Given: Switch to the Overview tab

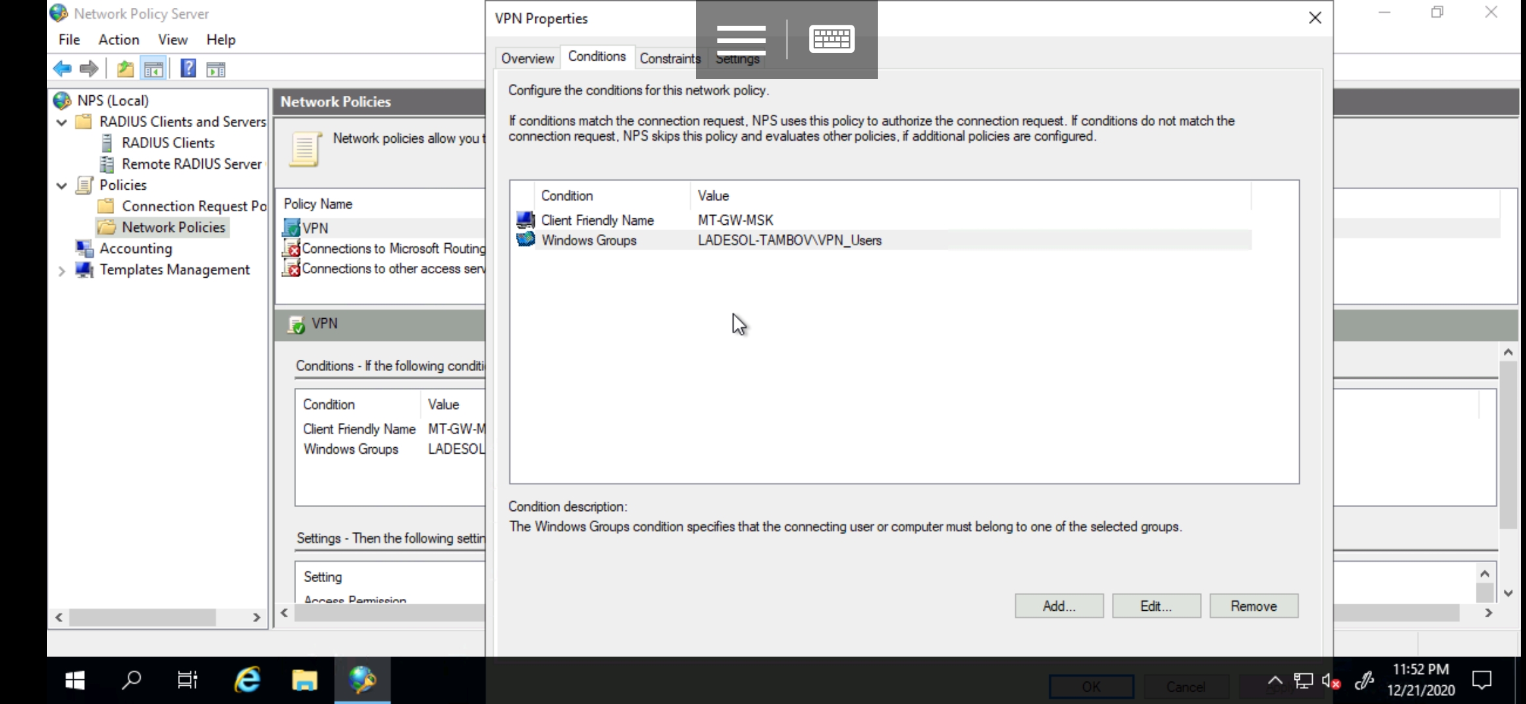Looking at the screenshot, I should [x=528, y=58].
